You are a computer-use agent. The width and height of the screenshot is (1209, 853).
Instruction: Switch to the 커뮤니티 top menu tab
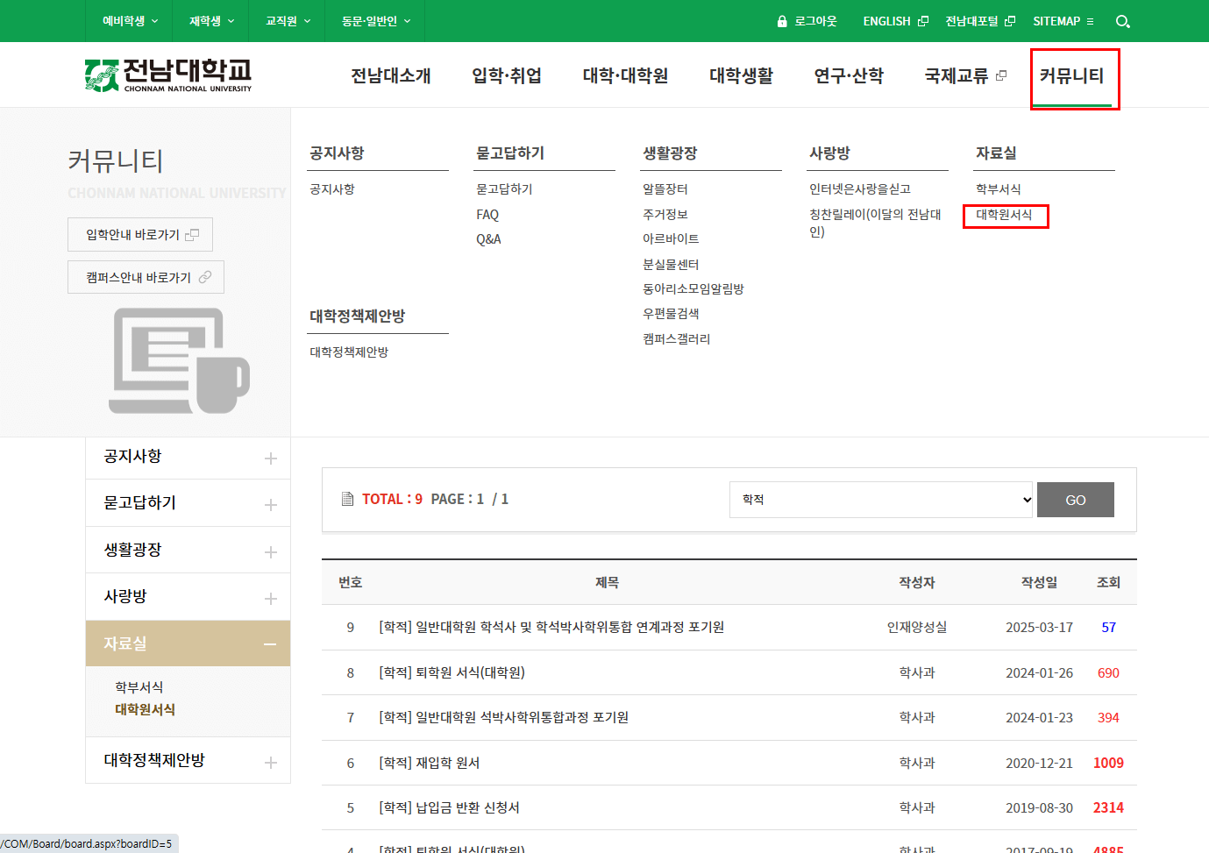(1074, 76)
